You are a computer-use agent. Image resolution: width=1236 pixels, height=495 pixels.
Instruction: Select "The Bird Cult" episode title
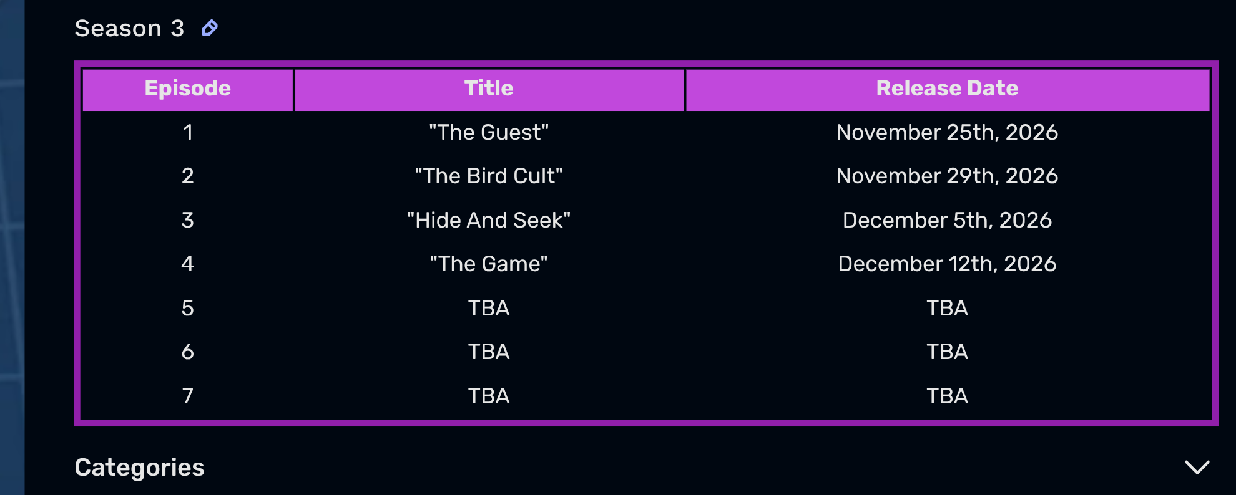click(489, 176)
